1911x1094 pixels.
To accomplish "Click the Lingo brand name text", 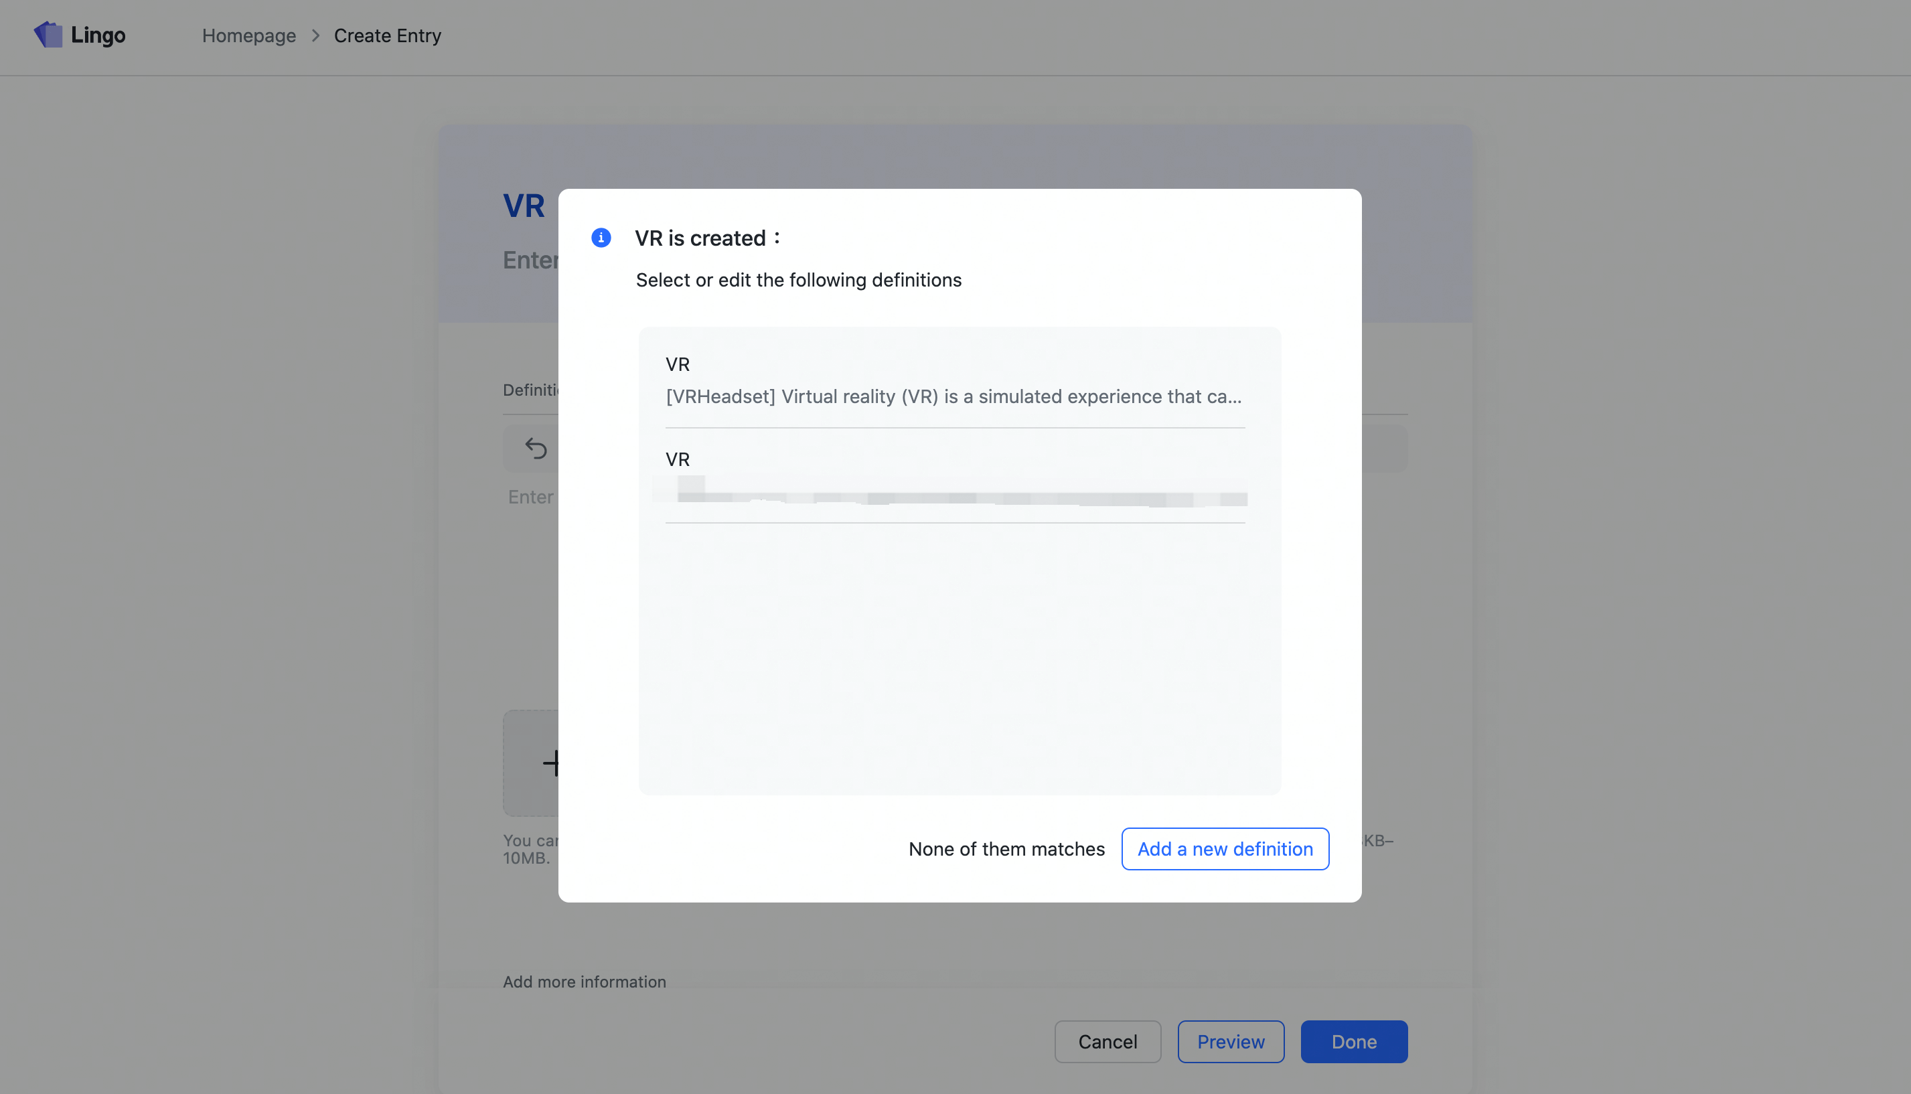I will tap(98, 35).
